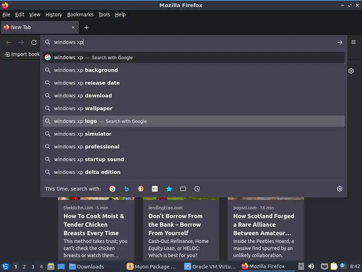
Task: Pick 'windows xp download' suggestion
Action: [194, 96]
